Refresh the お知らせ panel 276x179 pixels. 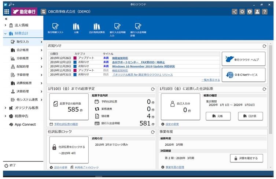[264, 46]
